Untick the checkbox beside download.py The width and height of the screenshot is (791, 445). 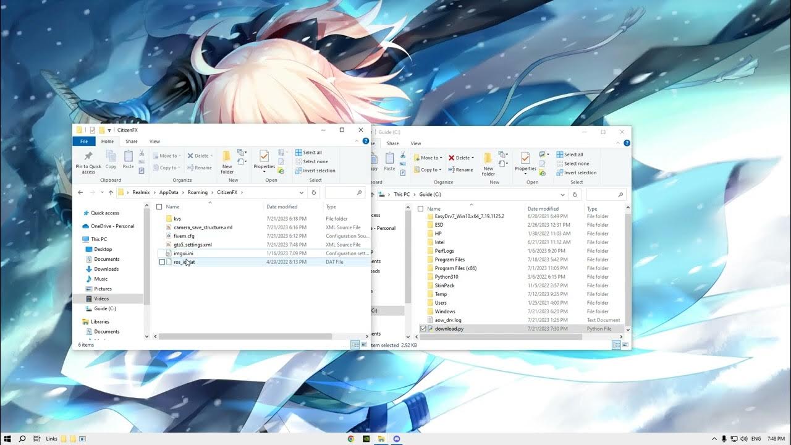[423, 329]
